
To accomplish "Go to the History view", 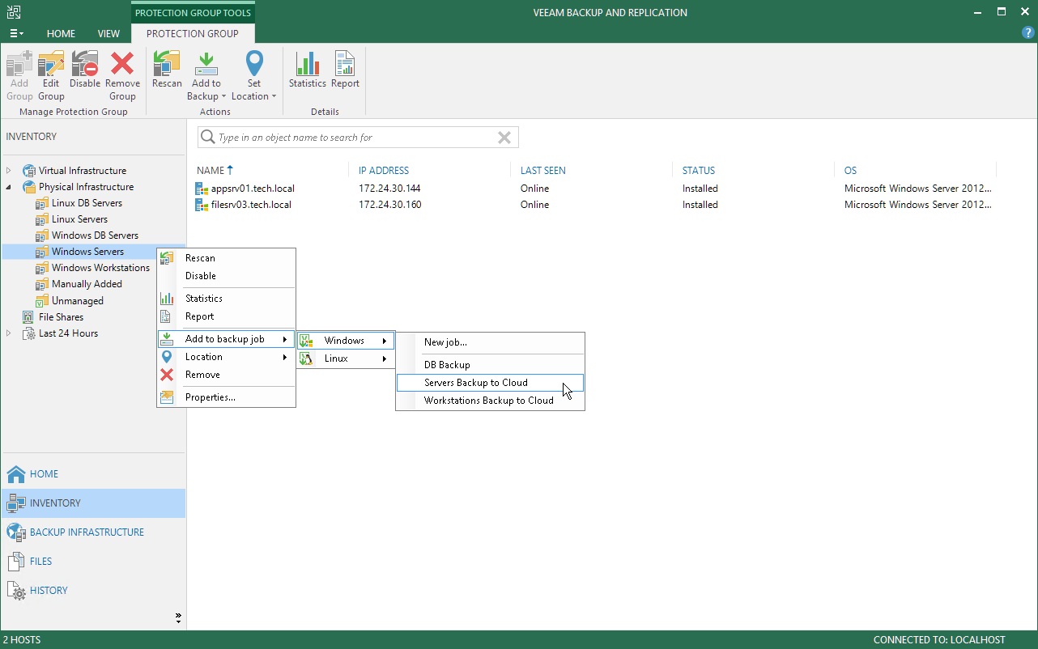I will tap(49, 591).
